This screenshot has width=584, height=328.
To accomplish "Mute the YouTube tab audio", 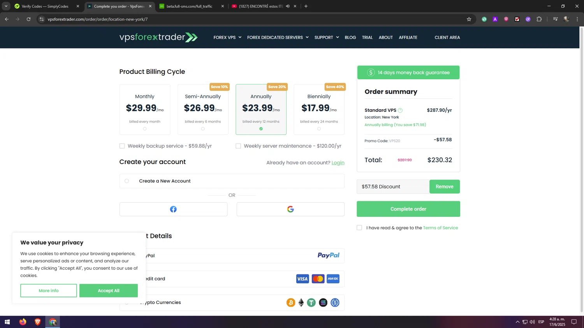I will coord(288,6).
